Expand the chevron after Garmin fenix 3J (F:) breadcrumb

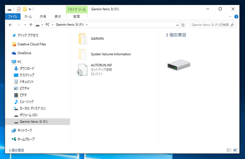87,25
